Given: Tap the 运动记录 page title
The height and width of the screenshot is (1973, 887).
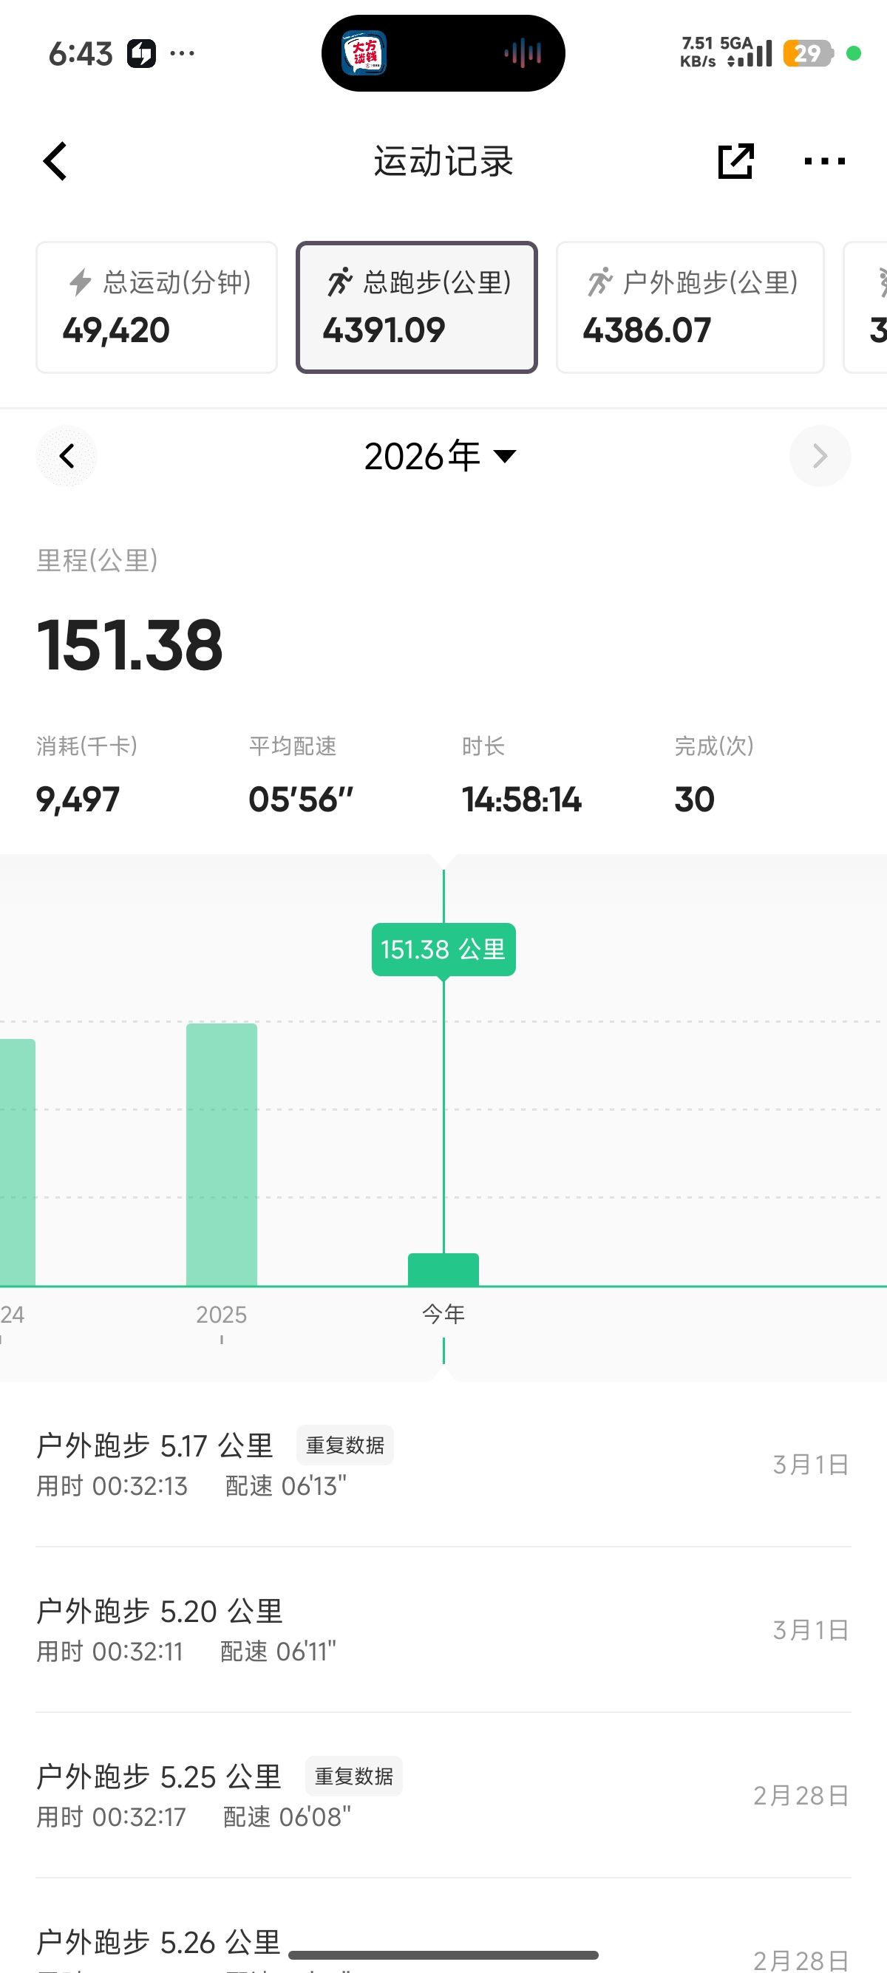Looking at the screenshot, I should pyautogui.click(x=443, y=162).
